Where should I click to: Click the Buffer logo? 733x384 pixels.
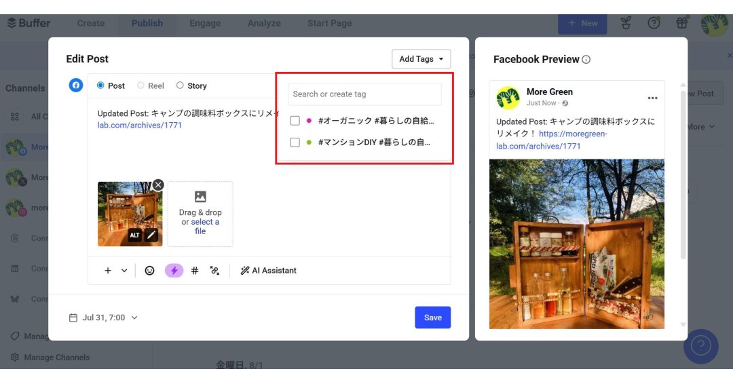coord(29,23)
